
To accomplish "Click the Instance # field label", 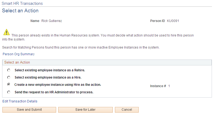I will pos(158,86).
